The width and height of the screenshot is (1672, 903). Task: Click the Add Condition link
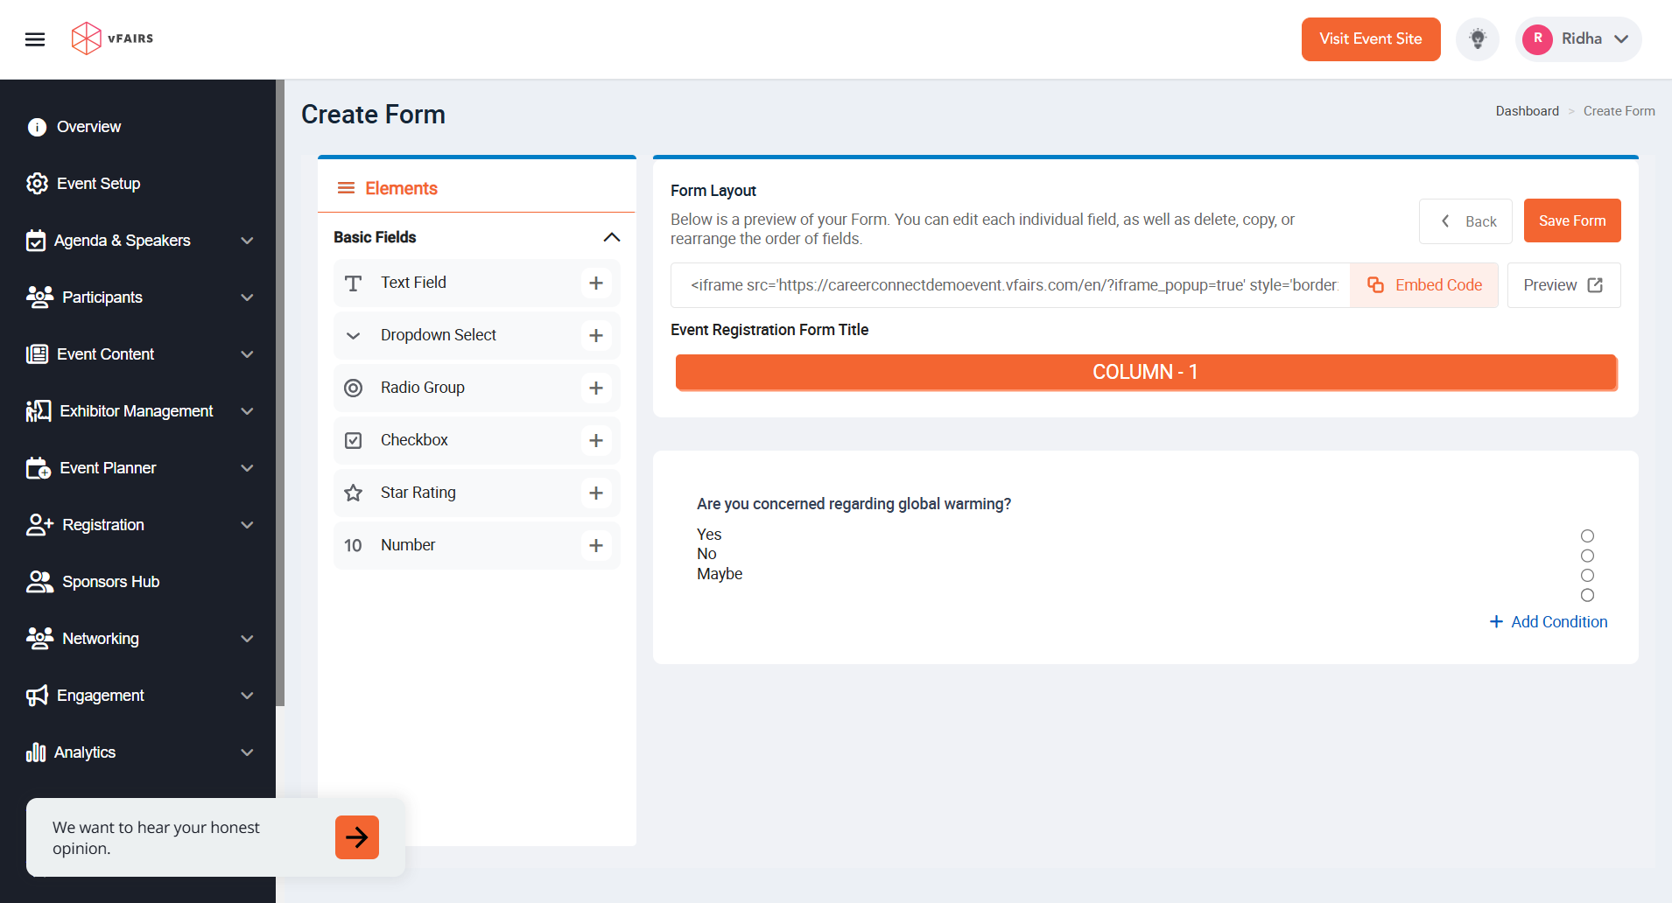[1549, 622]
